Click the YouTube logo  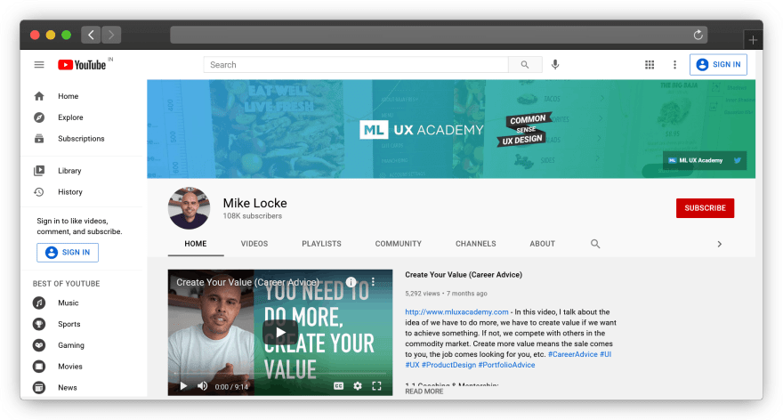click(83, 65)
